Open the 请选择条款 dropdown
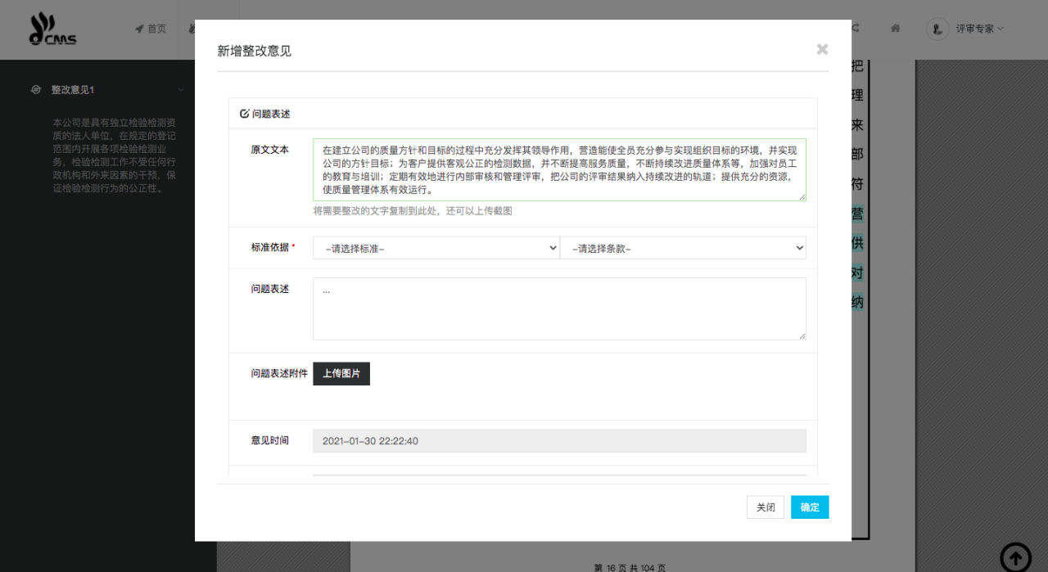 (683, 248)
